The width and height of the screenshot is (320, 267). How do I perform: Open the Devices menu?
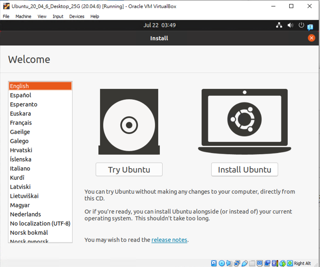tap(77, 16)
